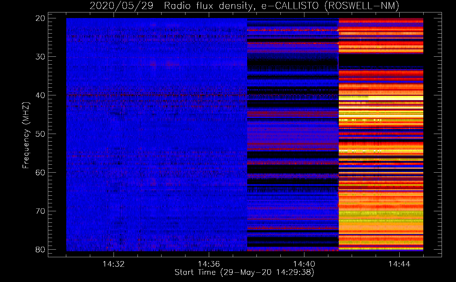The image size is (456, 282).
Task: Select the 20 frequency tick label
Action: (40, 18)
